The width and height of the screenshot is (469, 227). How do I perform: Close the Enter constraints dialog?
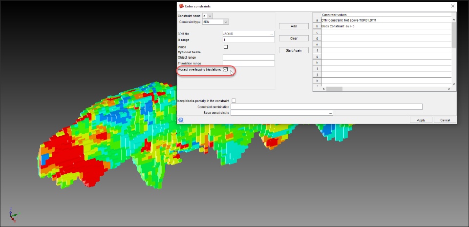pyautogui.click(x=452, y=6)
